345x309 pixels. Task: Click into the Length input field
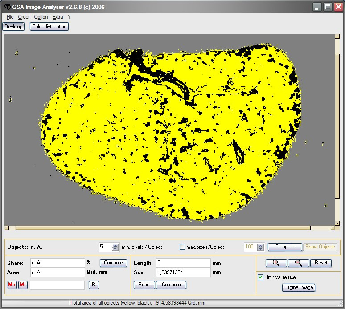(183, 263)
